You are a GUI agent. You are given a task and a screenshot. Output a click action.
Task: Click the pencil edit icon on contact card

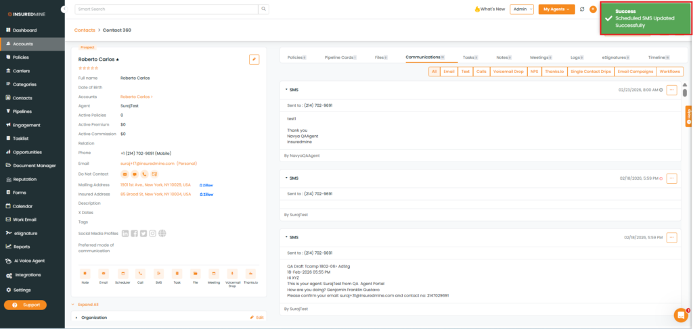coord(254,59)
